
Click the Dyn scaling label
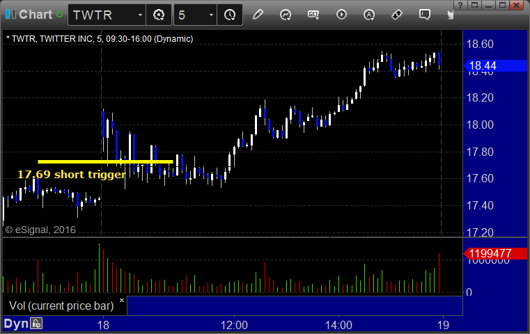coord(16,324)
